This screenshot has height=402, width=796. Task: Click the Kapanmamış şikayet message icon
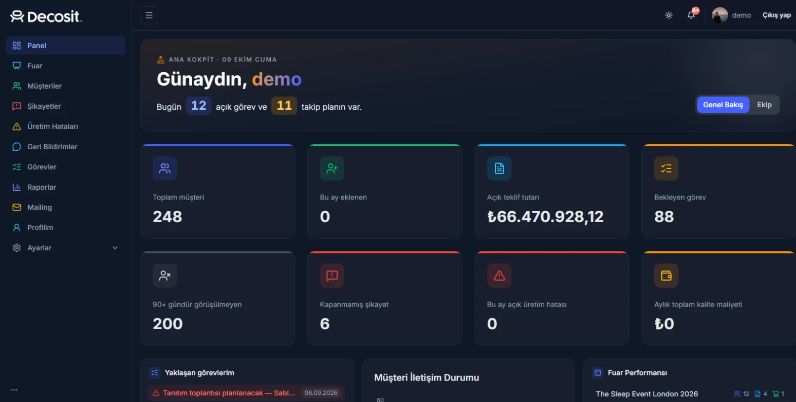(x=332, y=276)
